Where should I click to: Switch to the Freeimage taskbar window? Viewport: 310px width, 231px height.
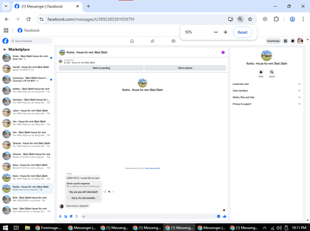click(x=49, y=228)
